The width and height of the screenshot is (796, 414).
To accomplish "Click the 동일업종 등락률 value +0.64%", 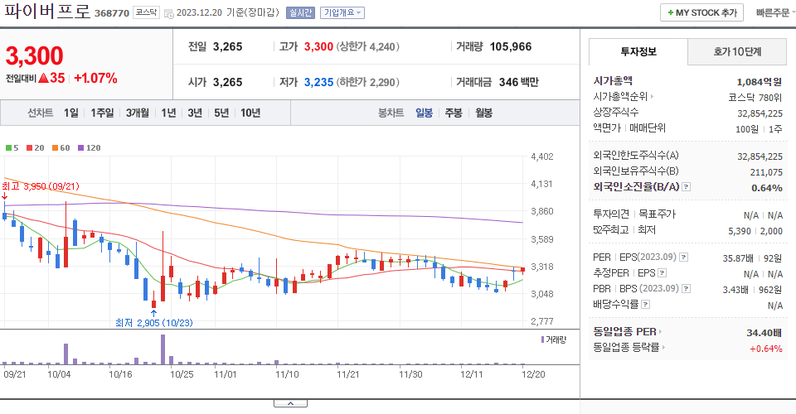I will point(765,349).
